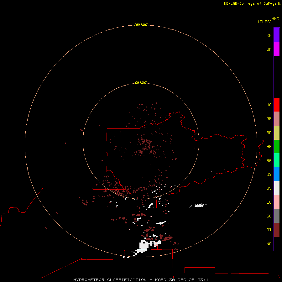The height and width of the screenshot is (282, 282).
Task: Click the KAPD station identifier
Action: point(160,280)
